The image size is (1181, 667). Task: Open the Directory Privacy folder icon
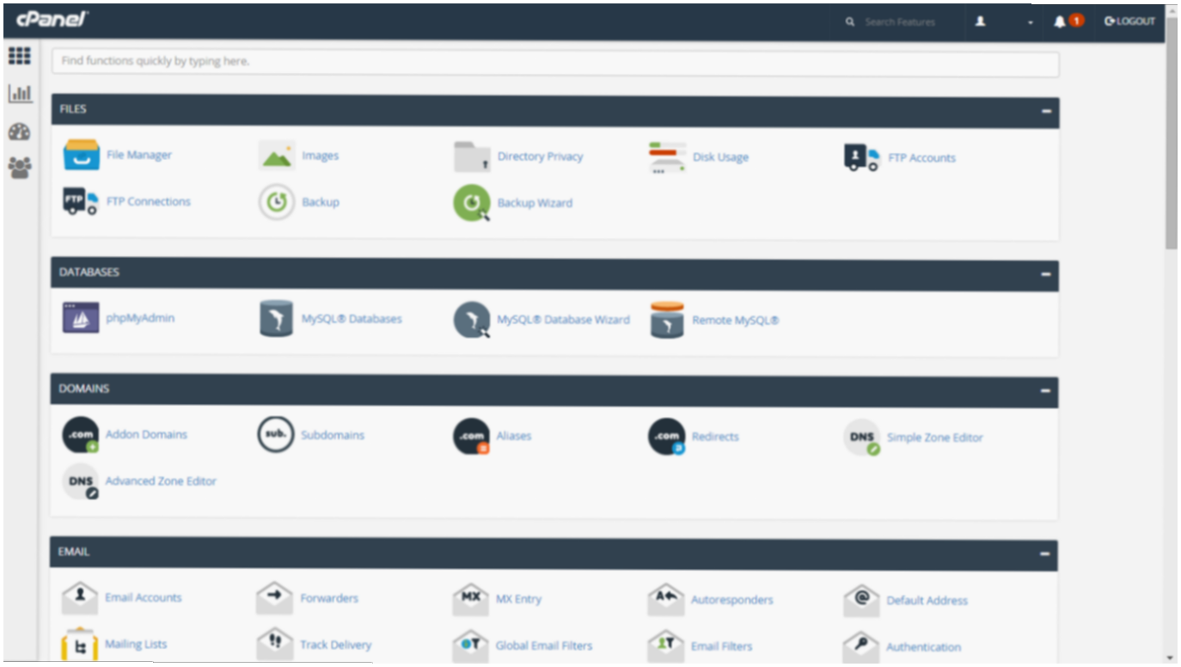click(472, 157)
